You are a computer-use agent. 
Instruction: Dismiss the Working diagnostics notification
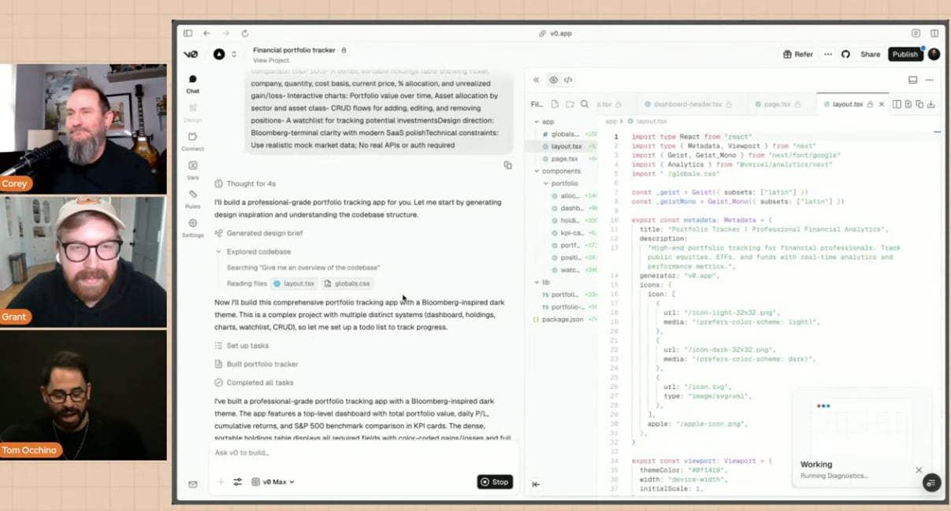click(x=919, y=470)
